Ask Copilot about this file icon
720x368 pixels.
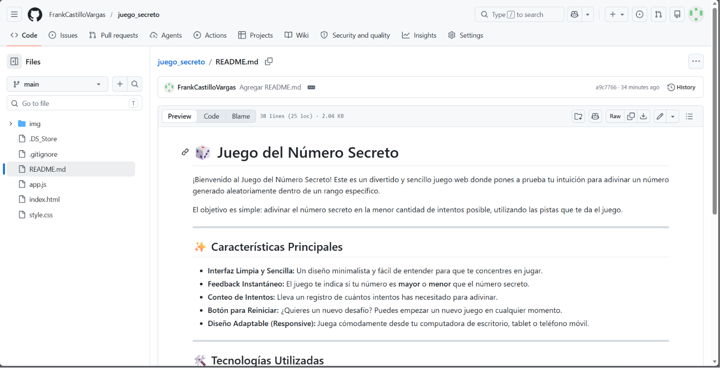click(x=595, y=116)
